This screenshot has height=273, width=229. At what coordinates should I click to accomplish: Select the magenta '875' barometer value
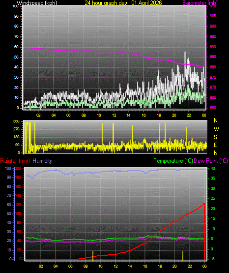coord(213,77)
